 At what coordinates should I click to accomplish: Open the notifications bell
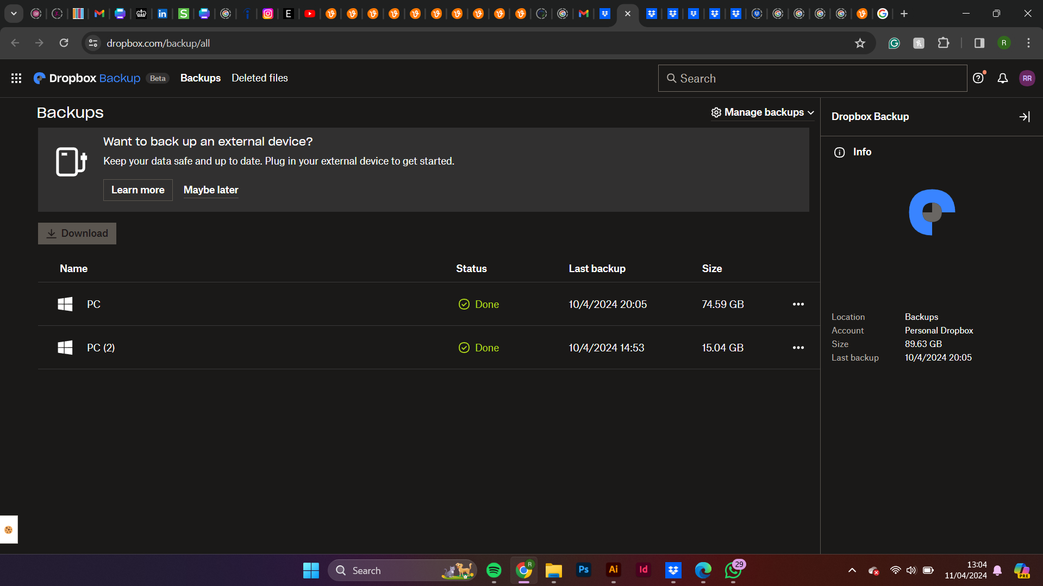(x=1003, y=78)
